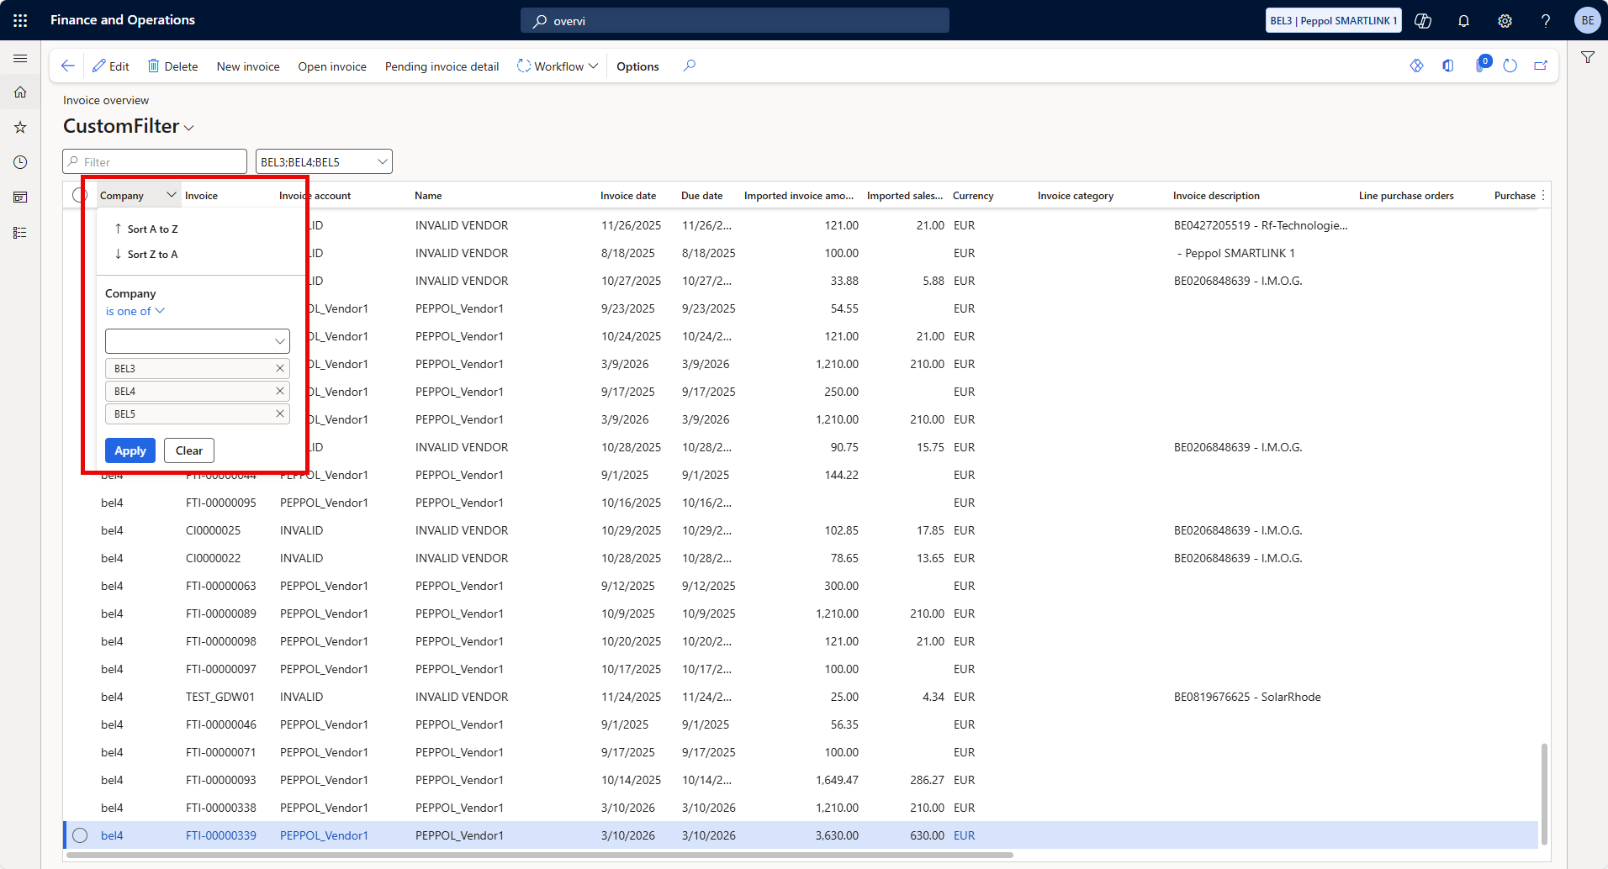Change the 'is one of' filter operator
This screenshot has height=869, width=1608.
coord(135,311)
